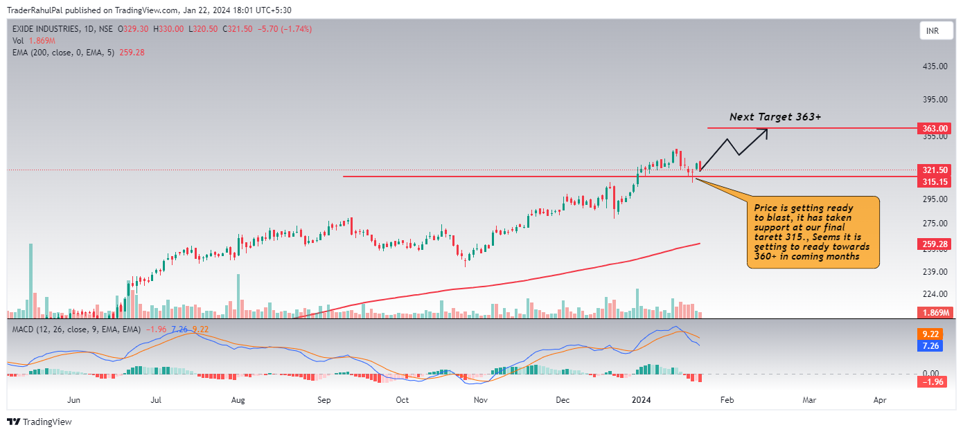Click the Sep label on the time axis
Image resolution: width=963 pixels, height=434 pixels.
click(324, 400)
